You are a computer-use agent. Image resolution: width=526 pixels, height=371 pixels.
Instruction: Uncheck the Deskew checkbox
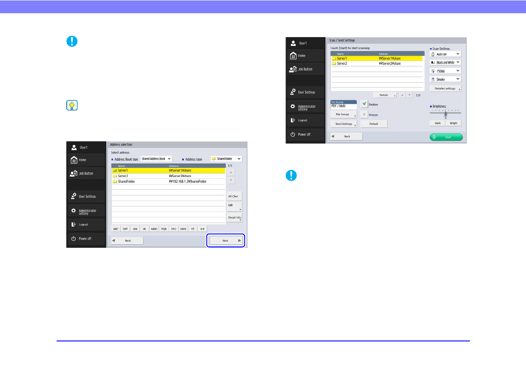tap(364, 104)
